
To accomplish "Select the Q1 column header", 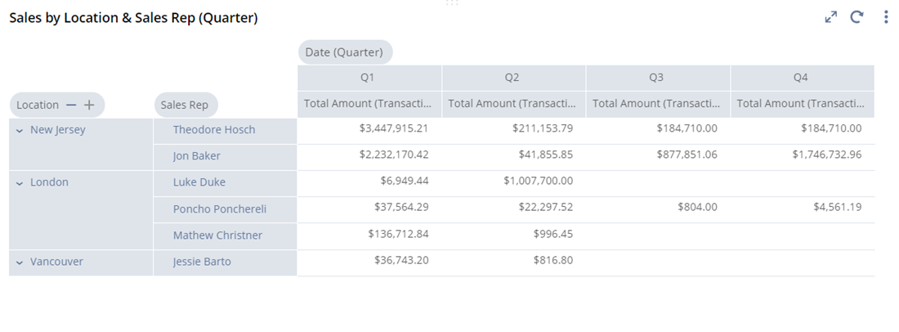I will pyautogui.click(x=368, y=78).
